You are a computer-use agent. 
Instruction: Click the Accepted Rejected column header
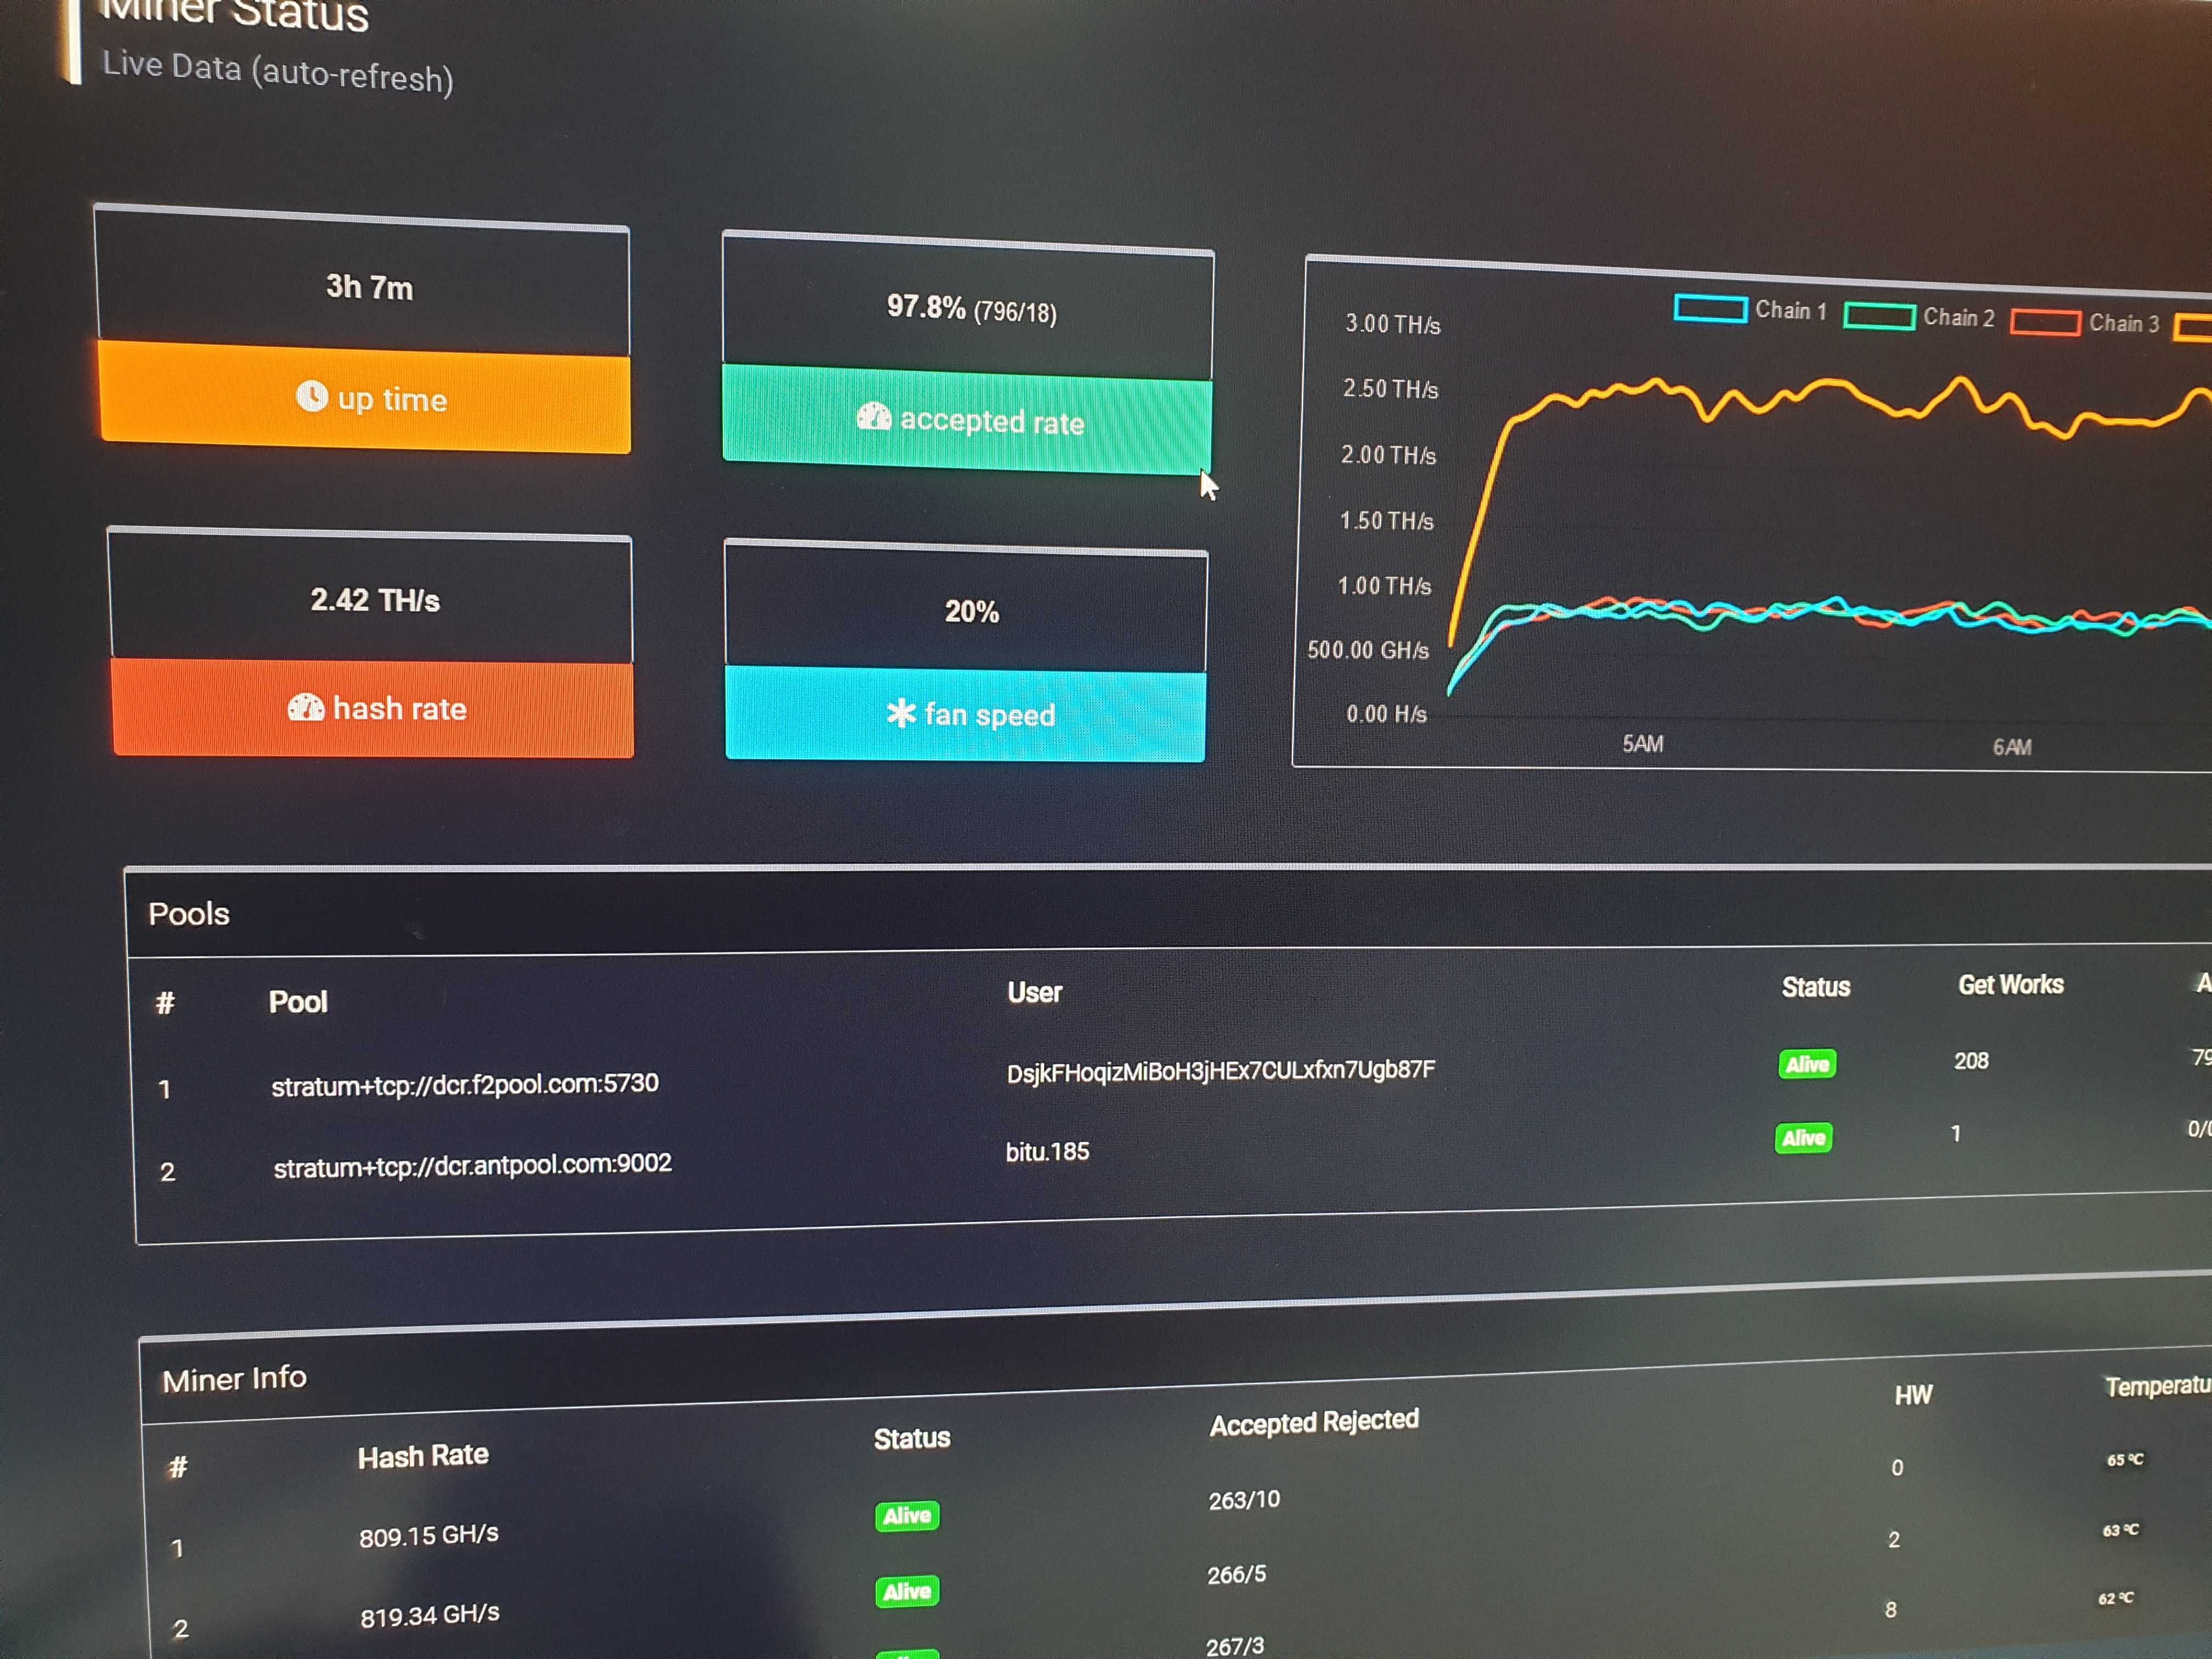(1314, 1422)
